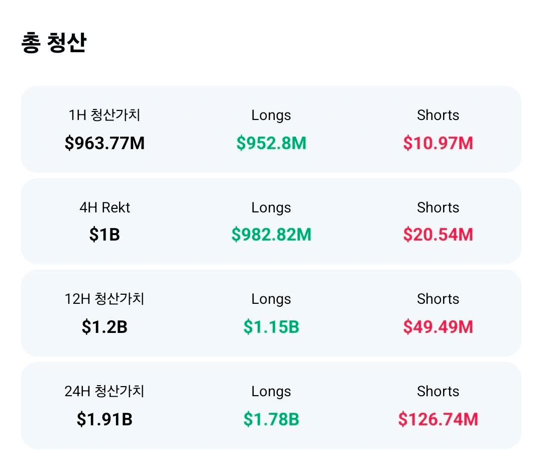Click the 12H Shorts $49.49M value
Image resolution: width=542 pixels, height=463 pixels.
click(438, 327)
